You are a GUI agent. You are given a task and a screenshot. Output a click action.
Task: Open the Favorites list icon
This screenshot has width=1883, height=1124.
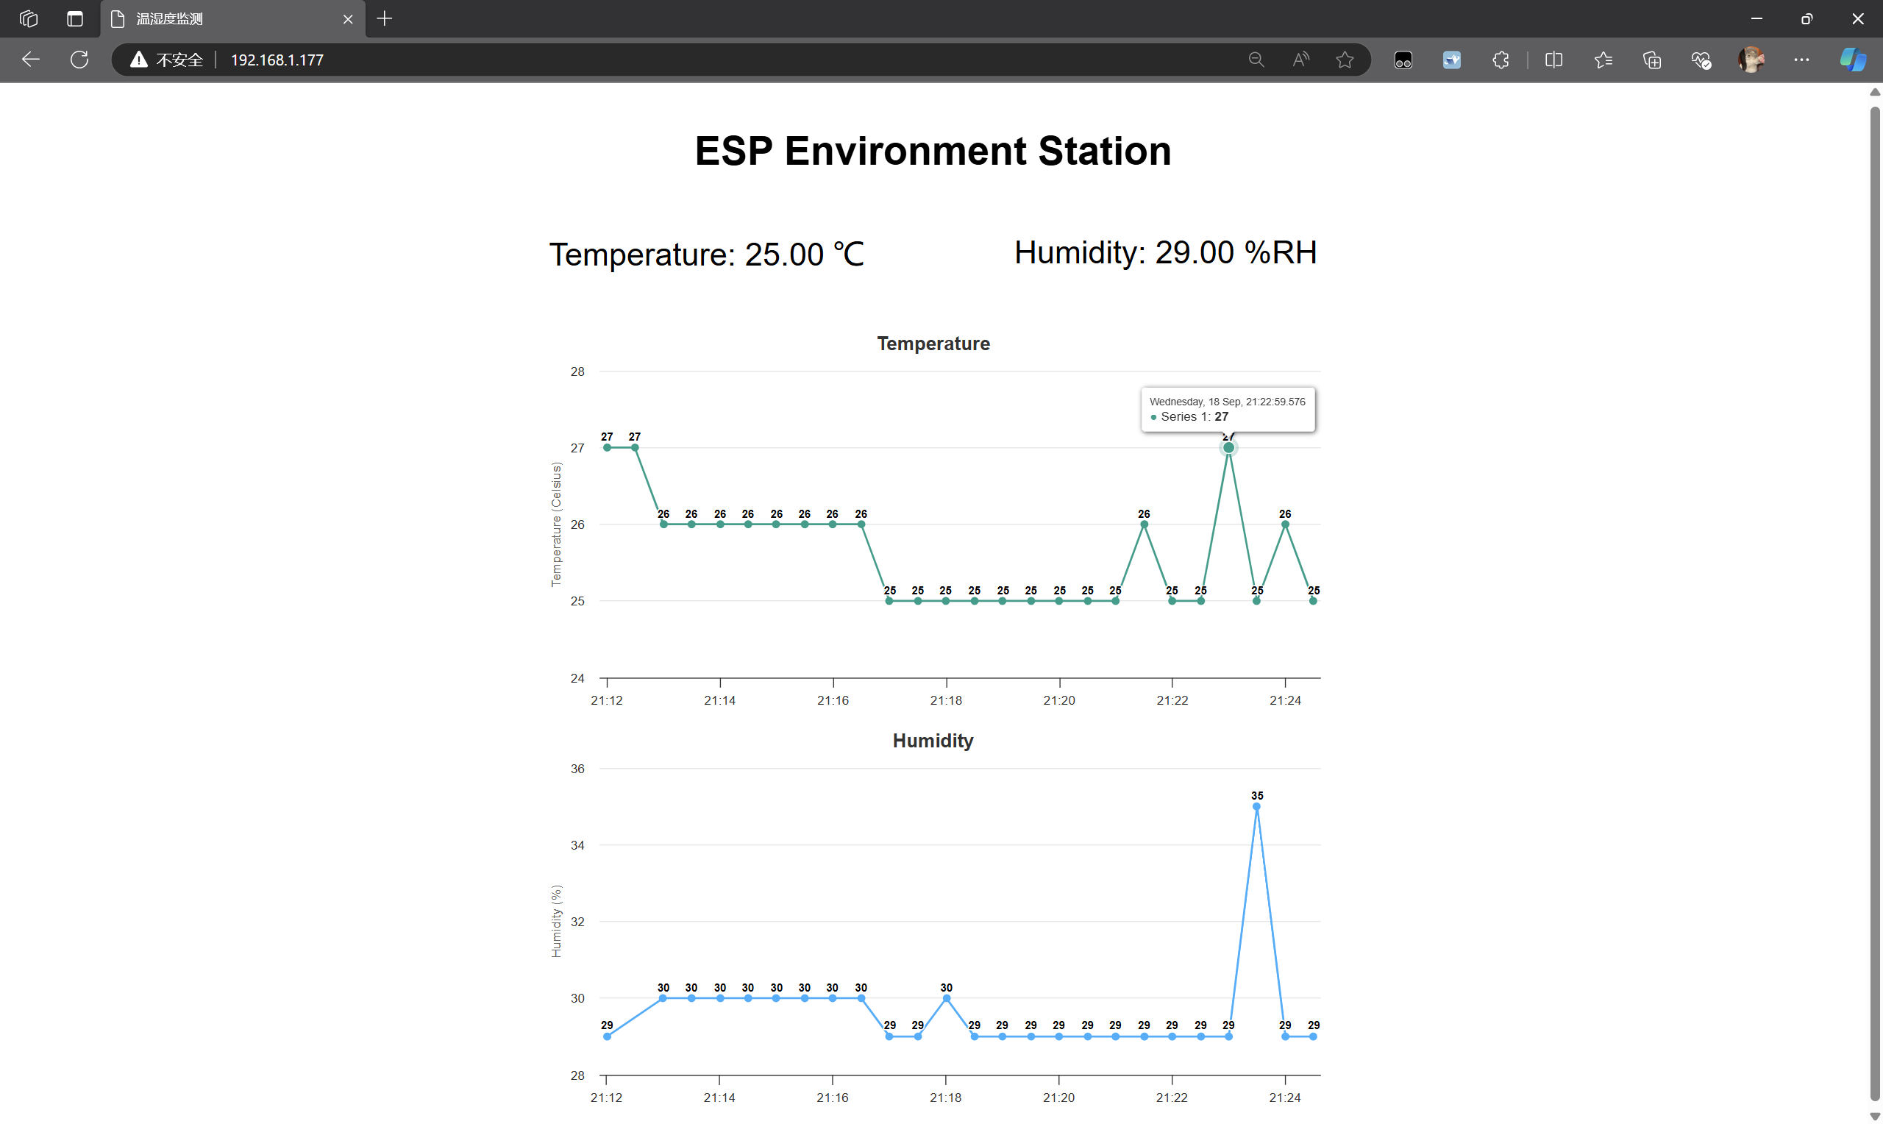[1603, 59]
